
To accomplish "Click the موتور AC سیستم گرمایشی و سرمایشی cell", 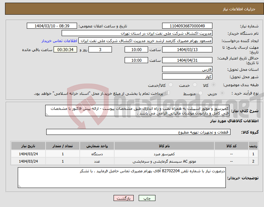I will (x=164, y=161).
